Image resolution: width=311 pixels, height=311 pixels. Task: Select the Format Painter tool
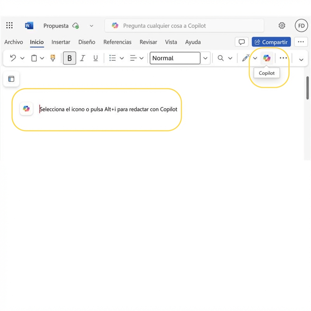tap(53, 58)
